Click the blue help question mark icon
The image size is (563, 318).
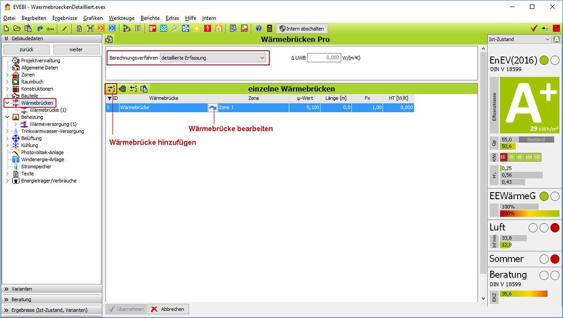coord(259,29)
